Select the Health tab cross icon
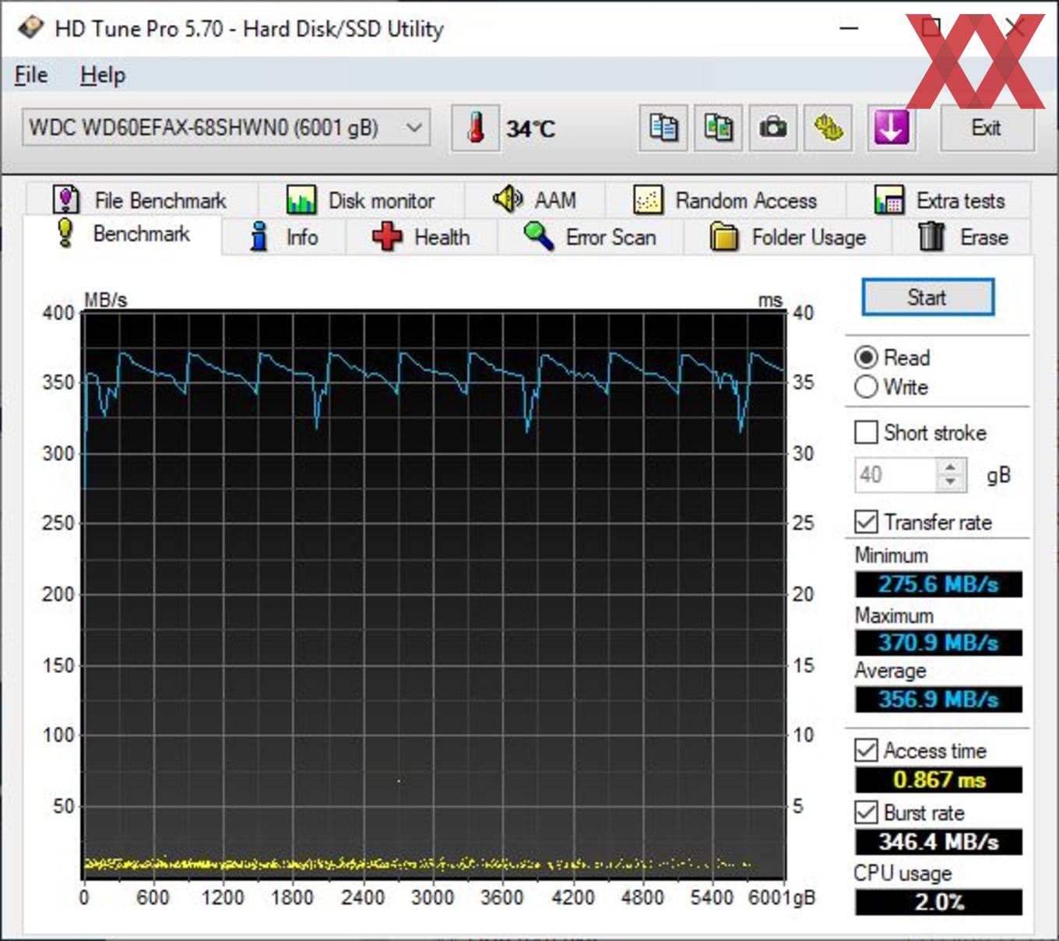Image resolution: width=1059 pixels, height=941 pixels. (387, 238)
